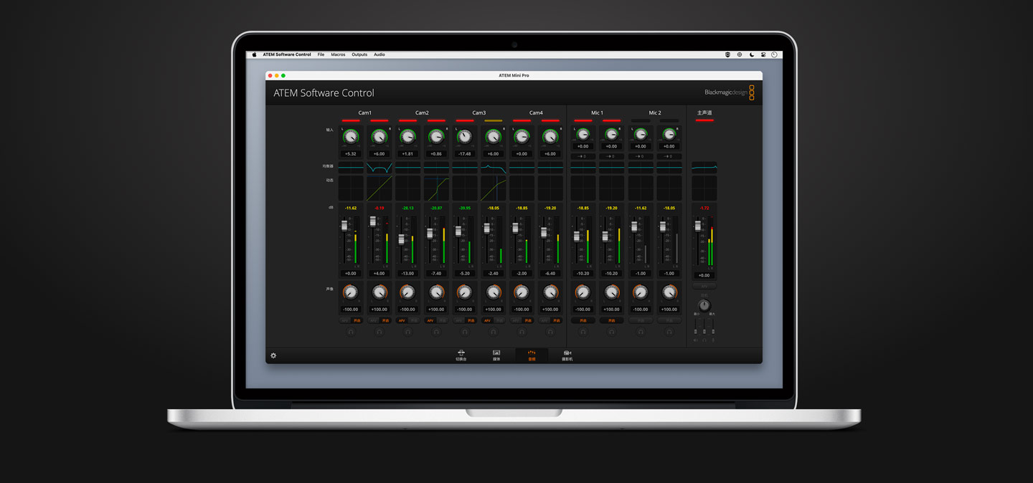The image size is (1033, 483).
Task: Click the Mic 2 right input gain knob
Action: (x=669, y=135)
